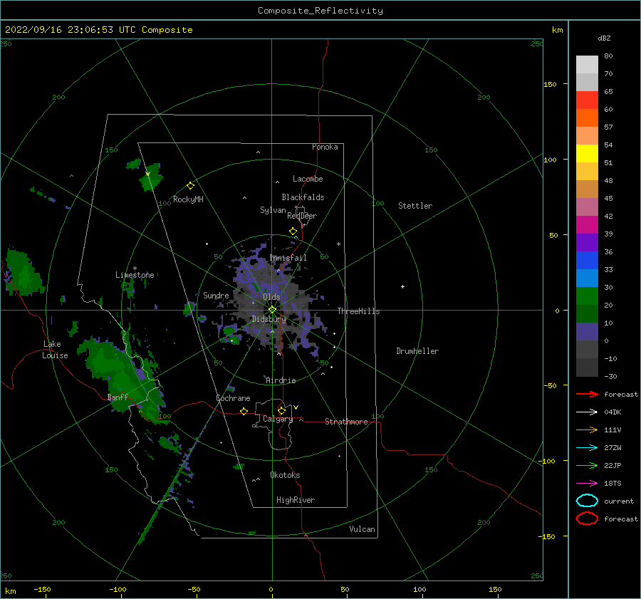641x599 pixels.
Task: Click the green 22JP arrow in legend
Action: 587,465
